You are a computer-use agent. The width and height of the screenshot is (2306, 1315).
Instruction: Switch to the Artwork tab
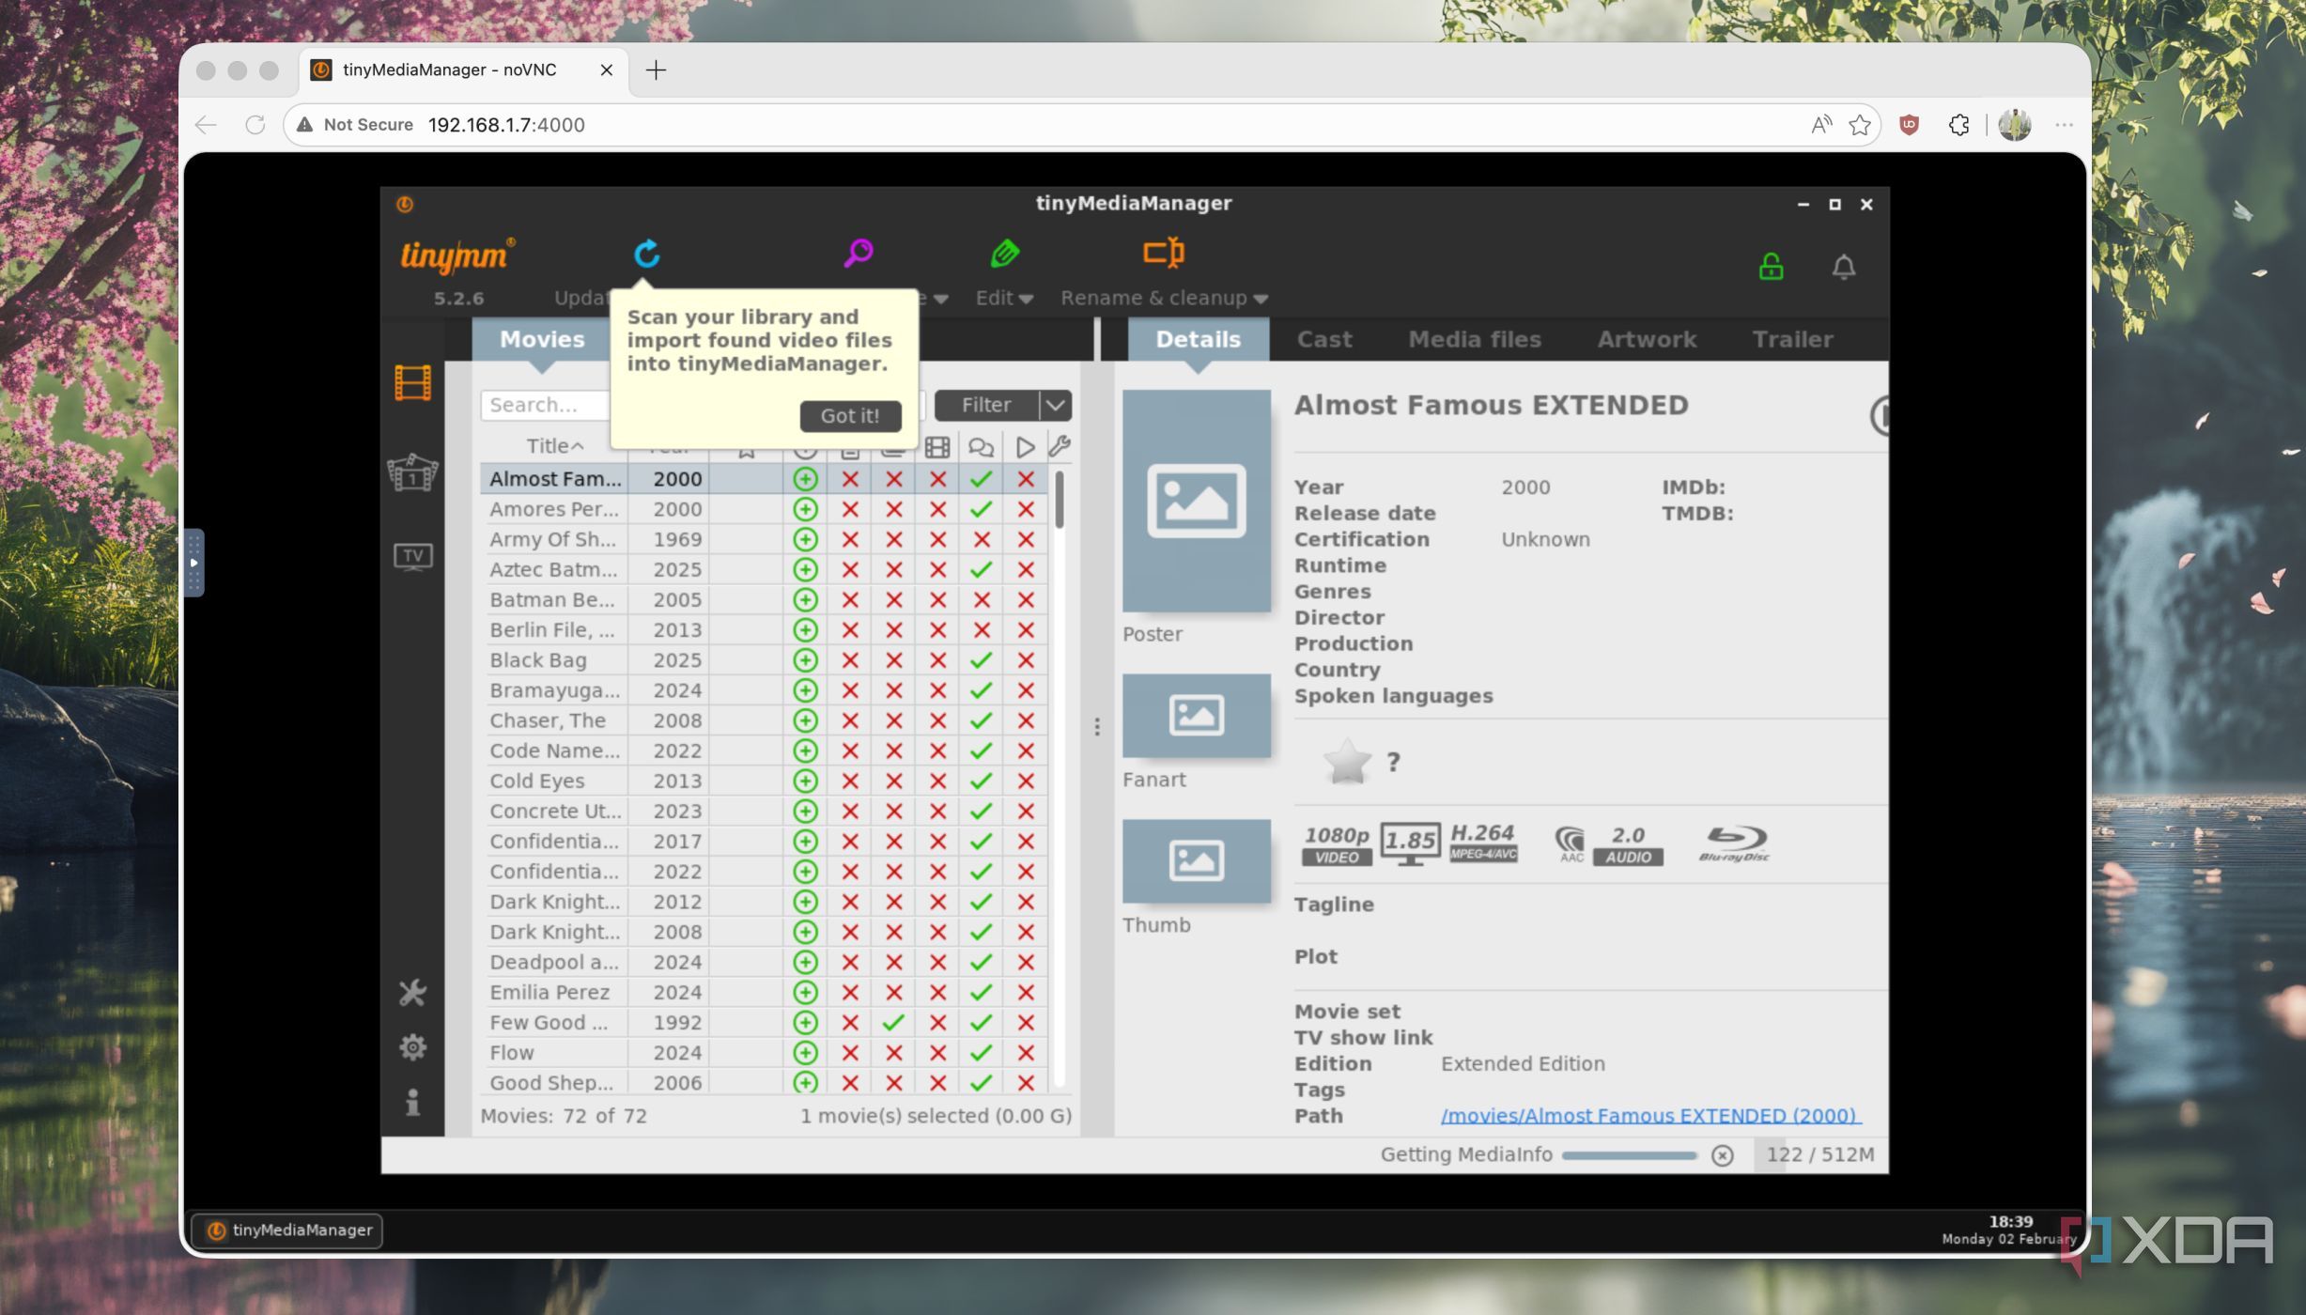pyautogui.click(x=1646, y=339)
